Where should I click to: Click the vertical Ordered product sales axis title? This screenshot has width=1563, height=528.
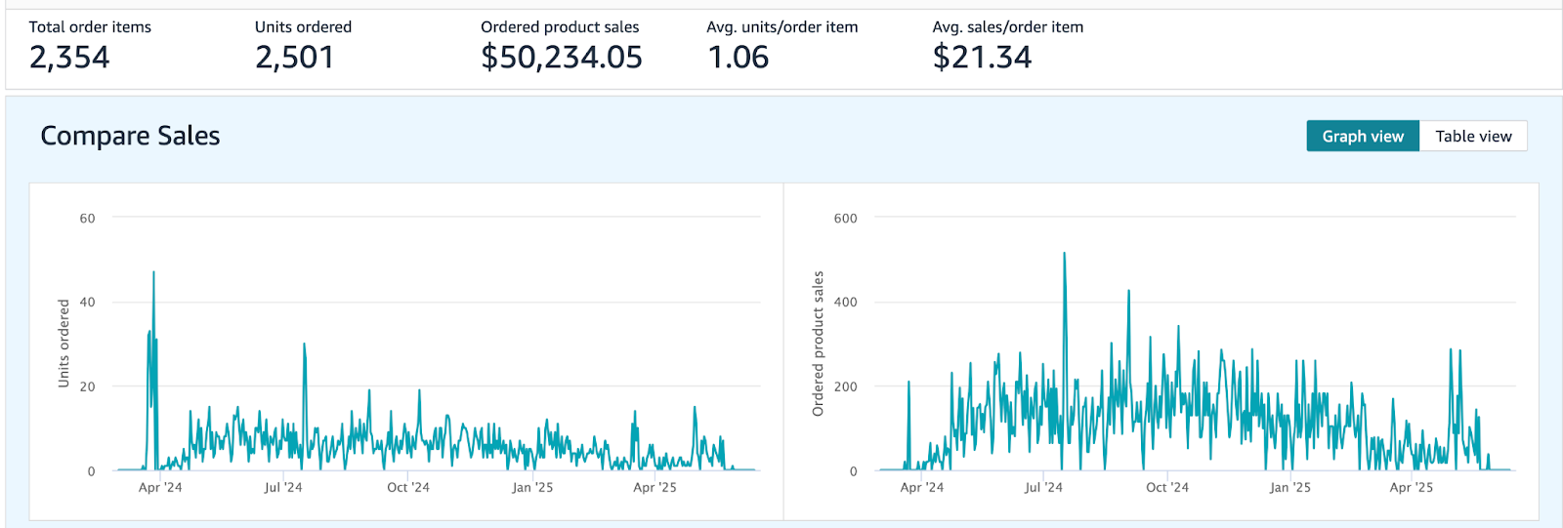pos(818,344)
